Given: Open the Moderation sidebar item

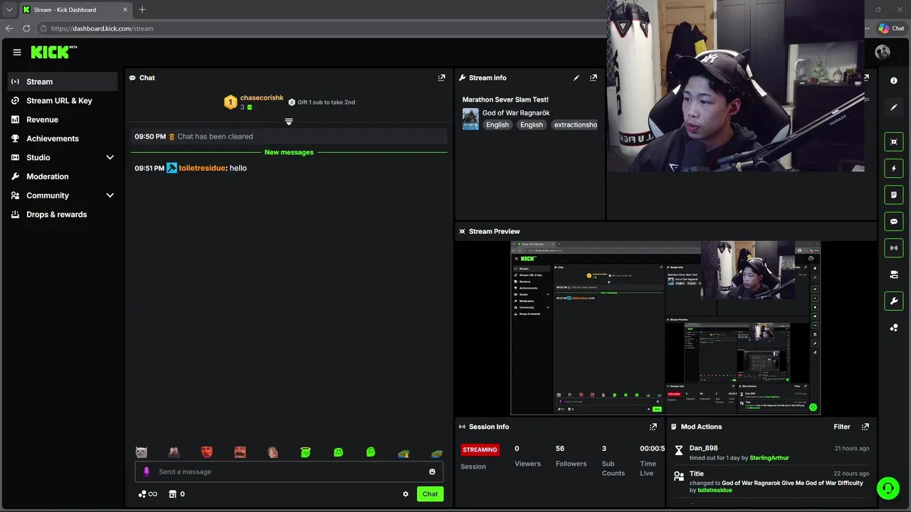Looking at the screenshot, I should click(63, 176).
